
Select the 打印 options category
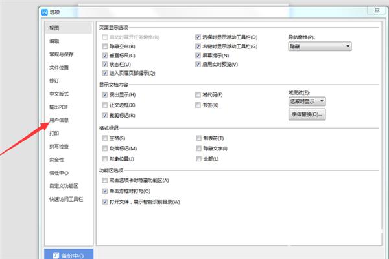54,133
